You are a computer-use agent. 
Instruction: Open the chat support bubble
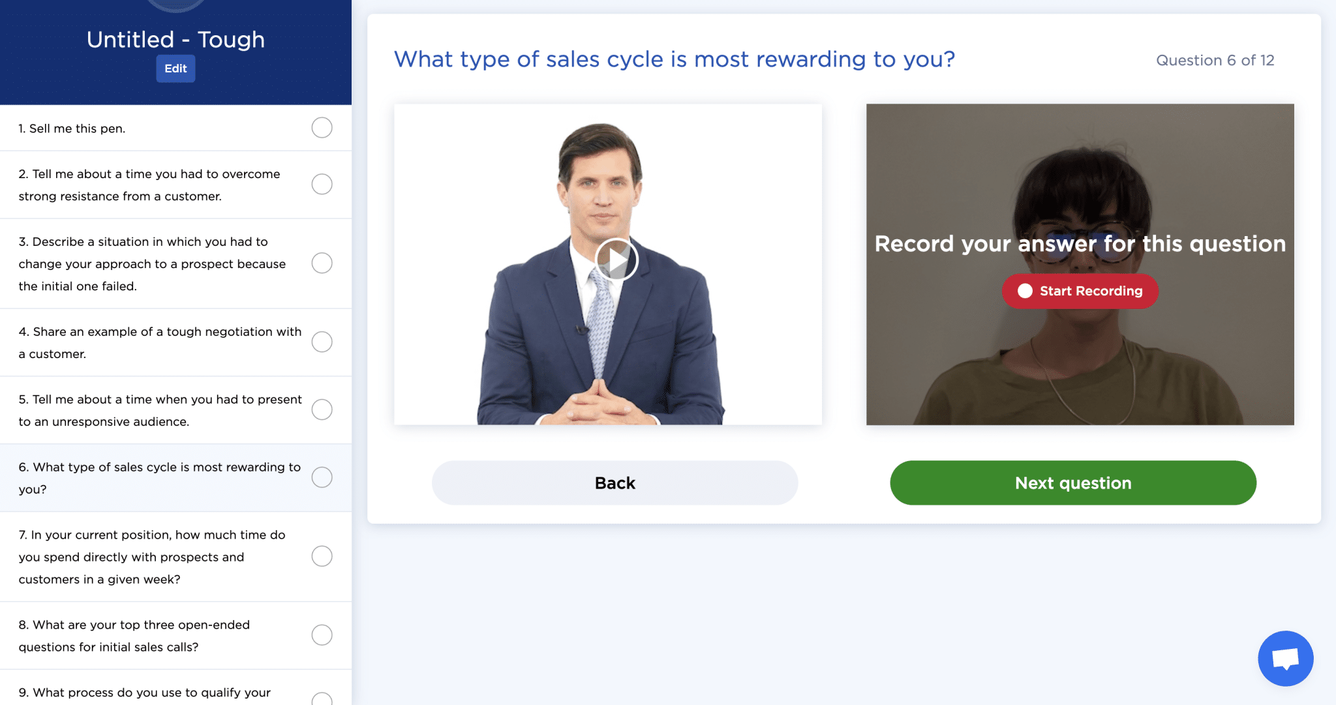pyautogui.click(x=1286, y=658)
